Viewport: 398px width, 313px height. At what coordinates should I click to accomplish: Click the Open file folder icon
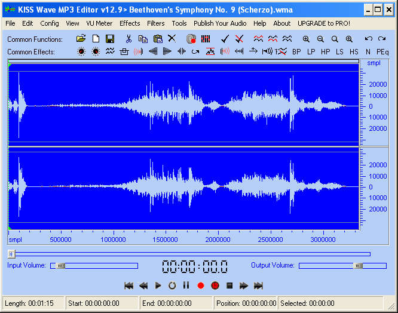[81, 39]
